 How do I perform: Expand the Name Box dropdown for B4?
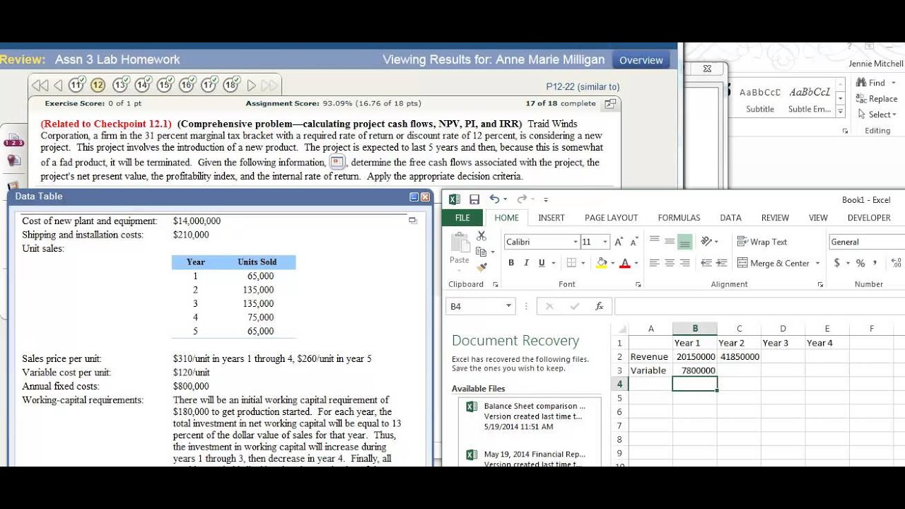(x=508, y=306)
